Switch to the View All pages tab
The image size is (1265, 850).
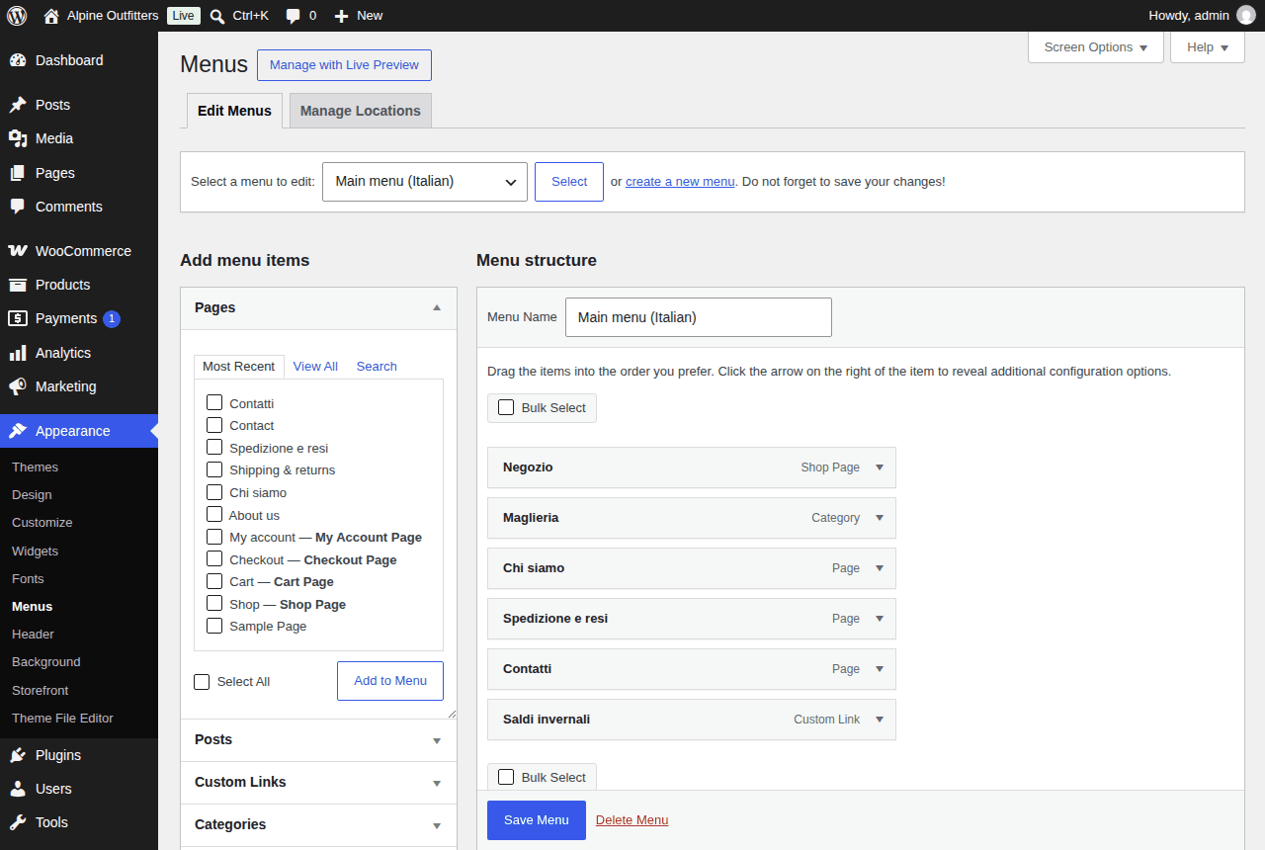(x=315, y=367)
